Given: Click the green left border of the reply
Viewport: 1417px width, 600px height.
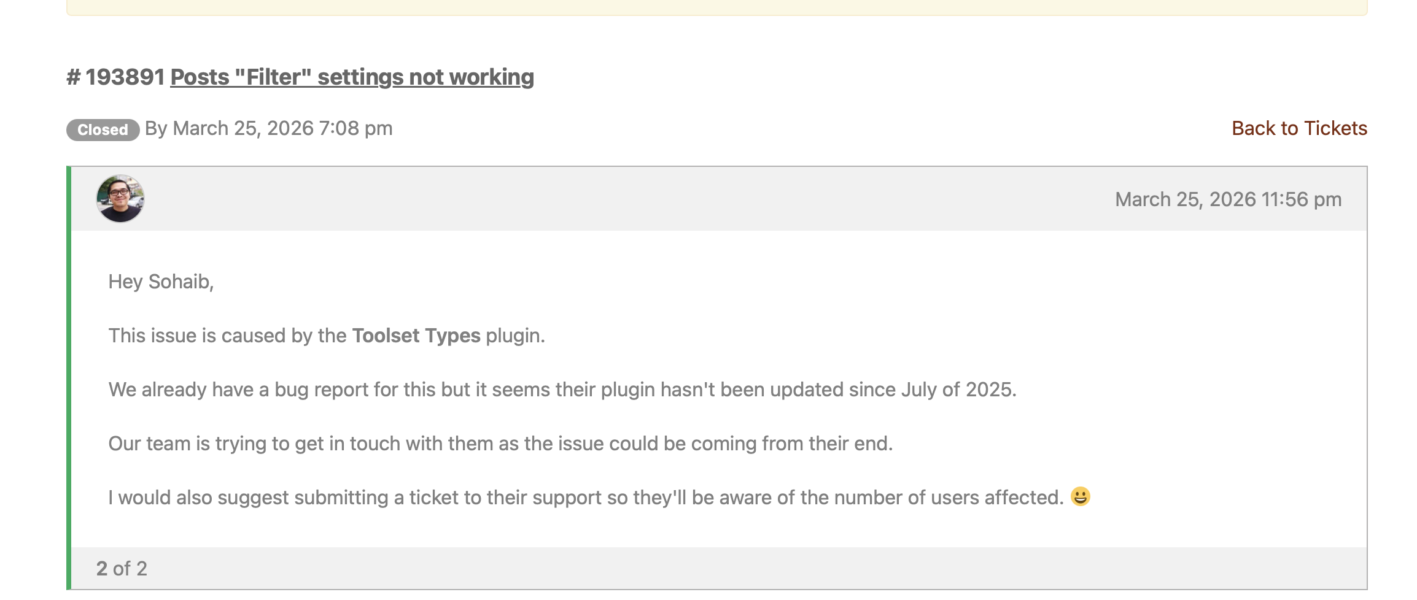Looking at the screenshot, I should pos(69,378).
